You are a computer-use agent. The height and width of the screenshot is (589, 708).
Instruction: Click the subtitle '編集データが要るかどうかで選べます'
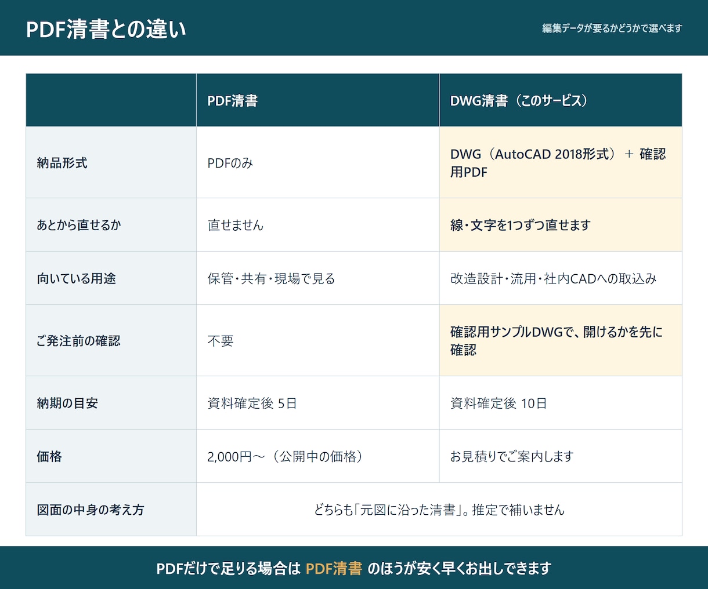tap(612, 28)
